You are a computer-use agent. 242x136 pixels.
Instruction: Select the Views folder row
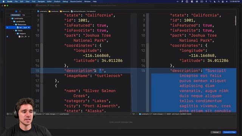(19, 31)
